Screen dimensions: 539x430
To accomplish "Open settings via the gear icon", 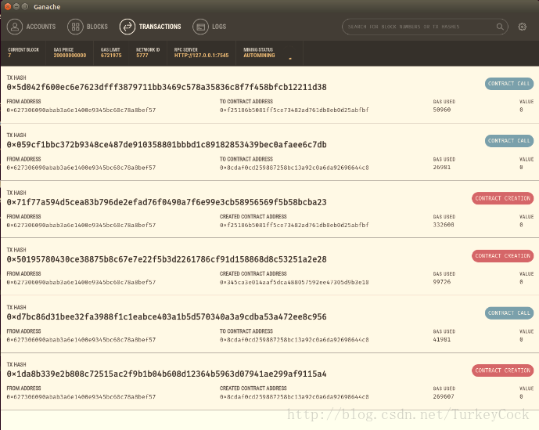I will click(523, 27).
